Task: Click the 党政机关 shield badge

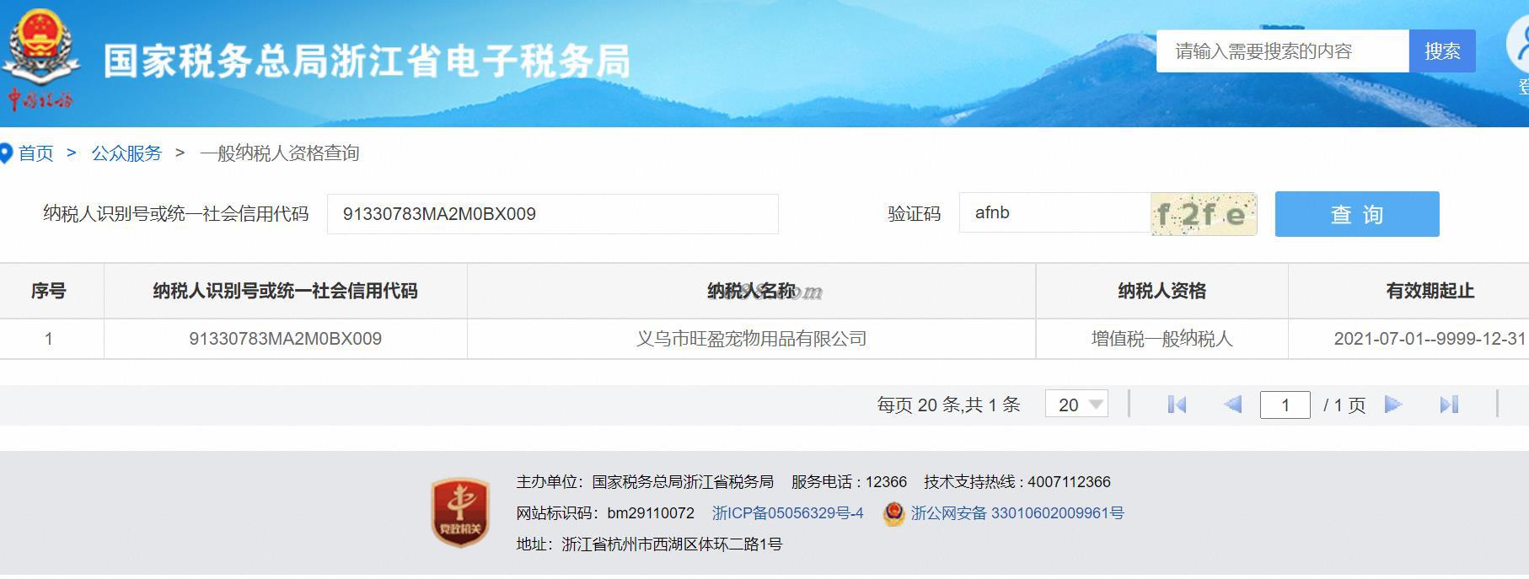Action: coord(460,512)
